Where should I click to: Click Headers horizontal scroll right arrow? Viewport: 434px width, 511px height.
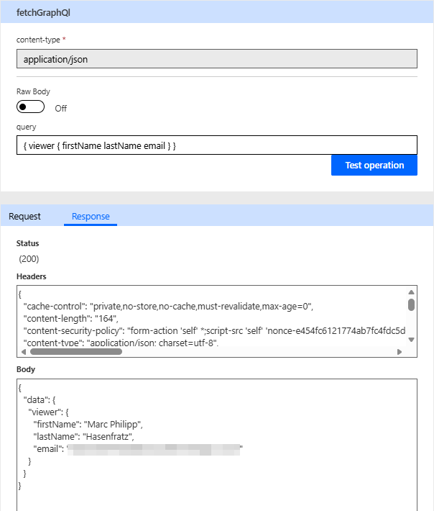coord(400,352)
